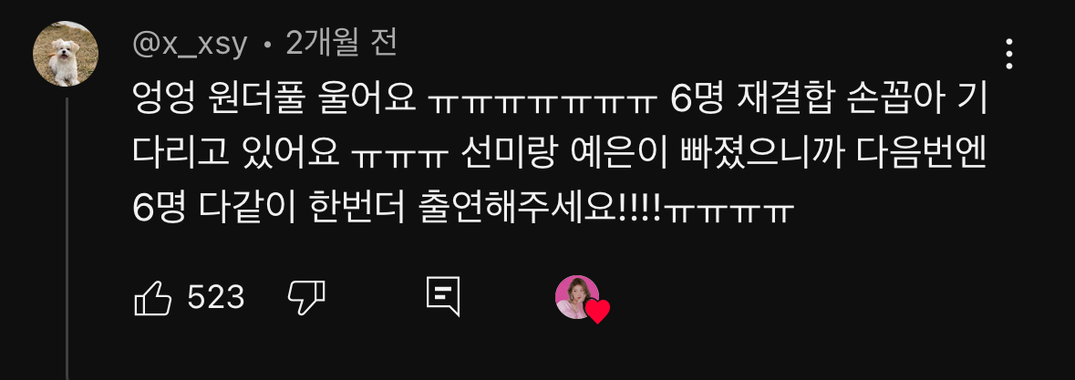Collapse the thread via the vertical line

tap(67, 238)
